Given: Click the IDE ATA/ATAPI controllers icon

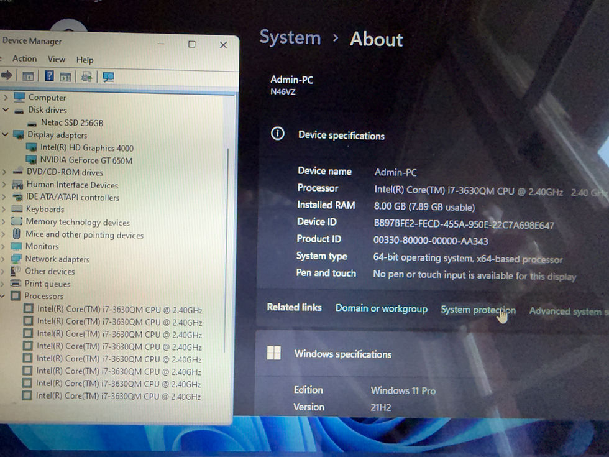Looking at the screenshot, I should 17,196.
